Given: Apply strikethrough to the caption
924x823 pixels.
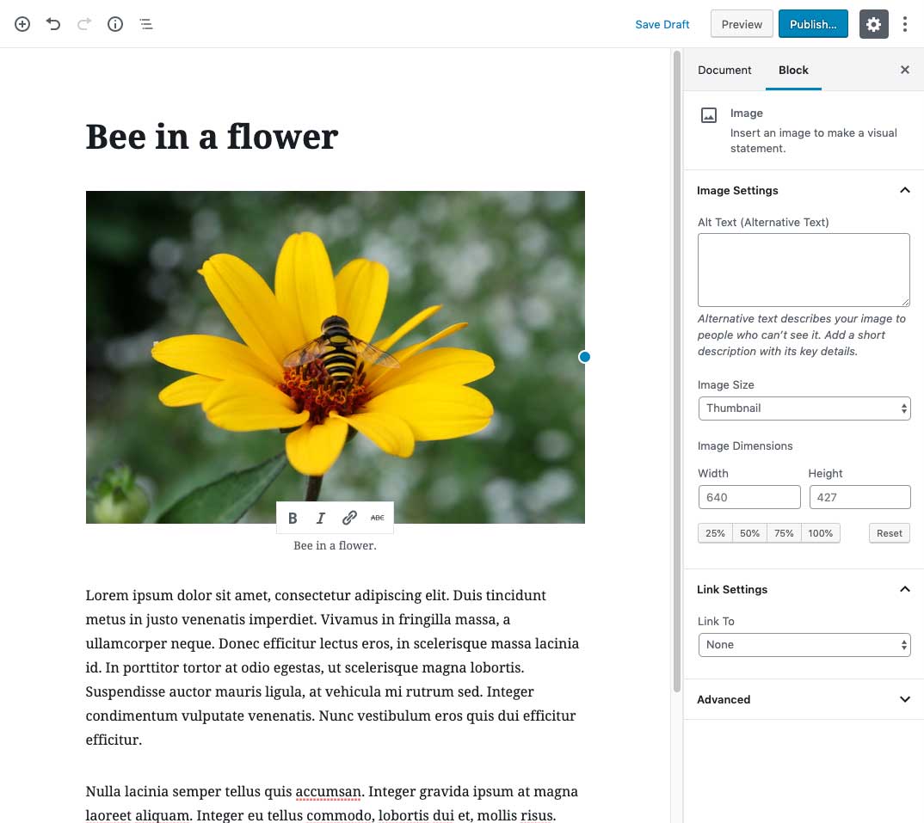Looking at the screenshot, I should 377,518.
